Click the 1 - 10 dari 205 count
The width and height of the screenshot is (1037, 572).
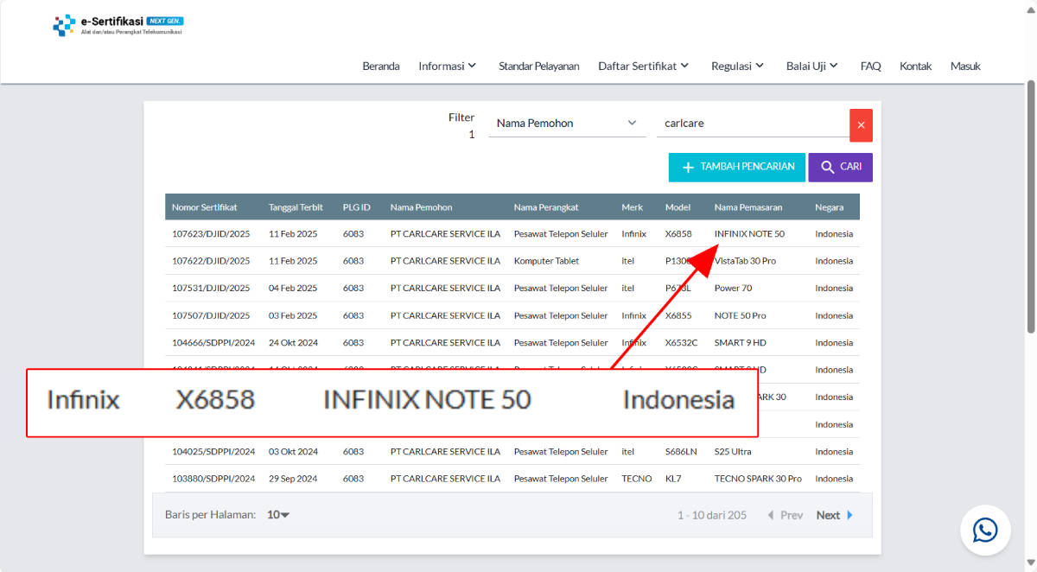pos(712,515)
